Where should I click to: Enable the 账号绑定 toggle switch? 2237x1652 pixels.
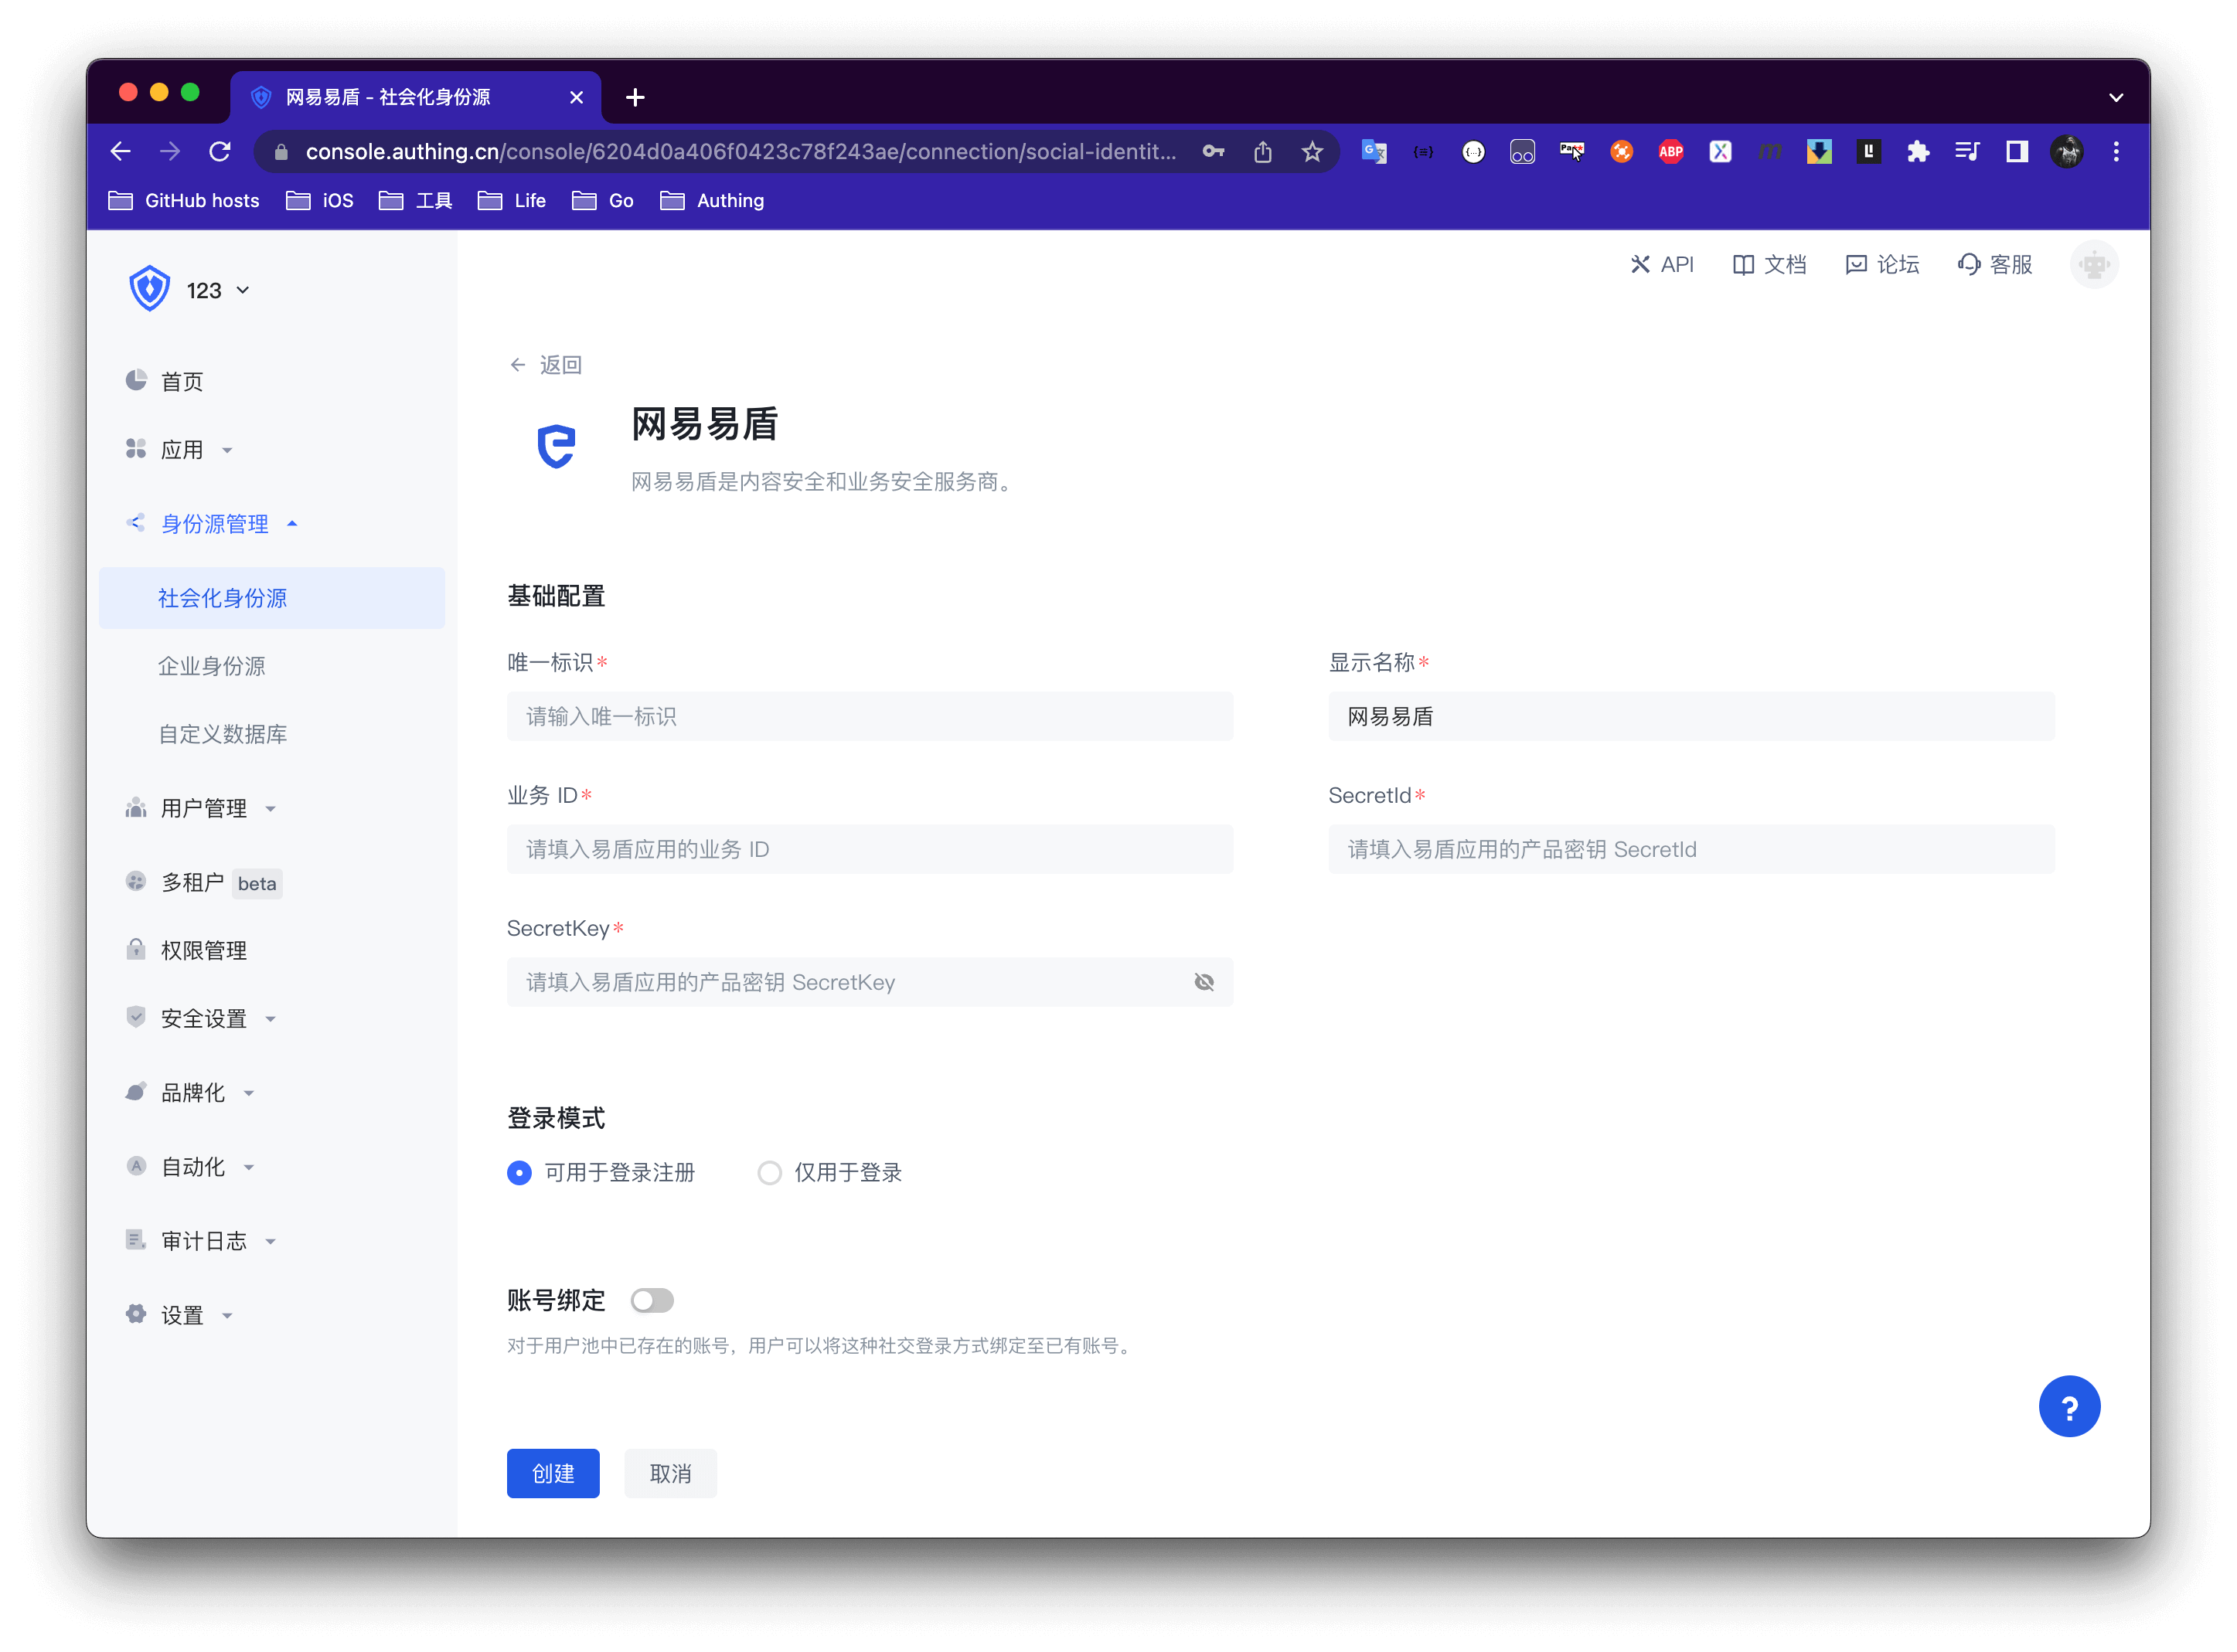652,1300
